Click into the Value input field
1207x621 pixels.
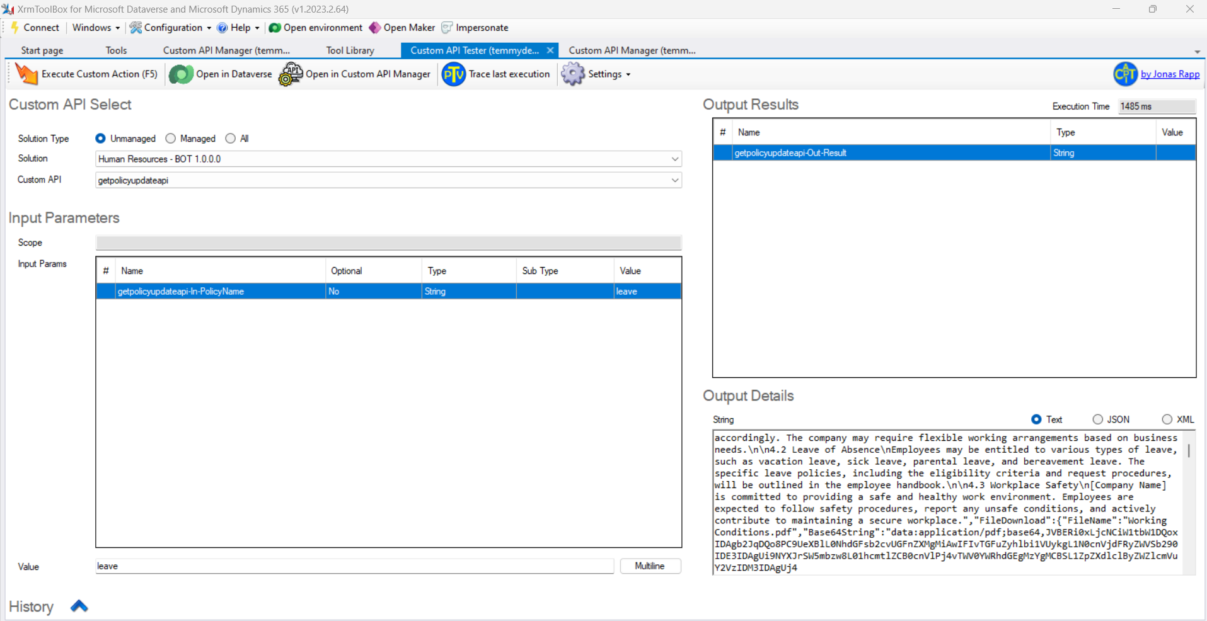[x=354, y=566]
